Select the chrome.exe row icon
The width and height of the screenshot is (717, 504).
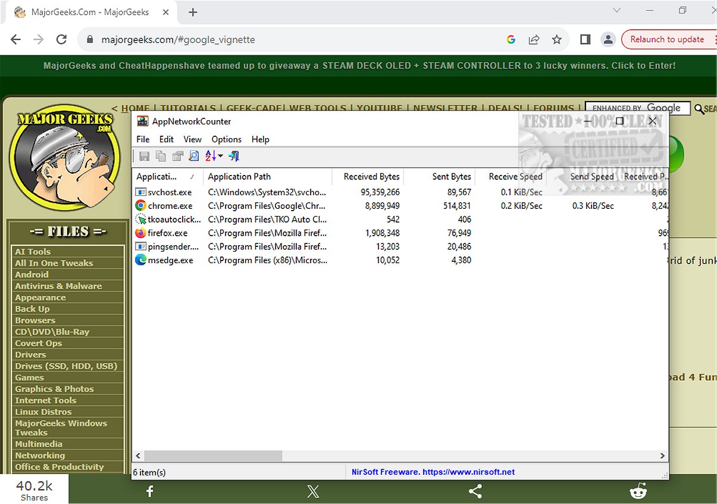tap(140, 206)
